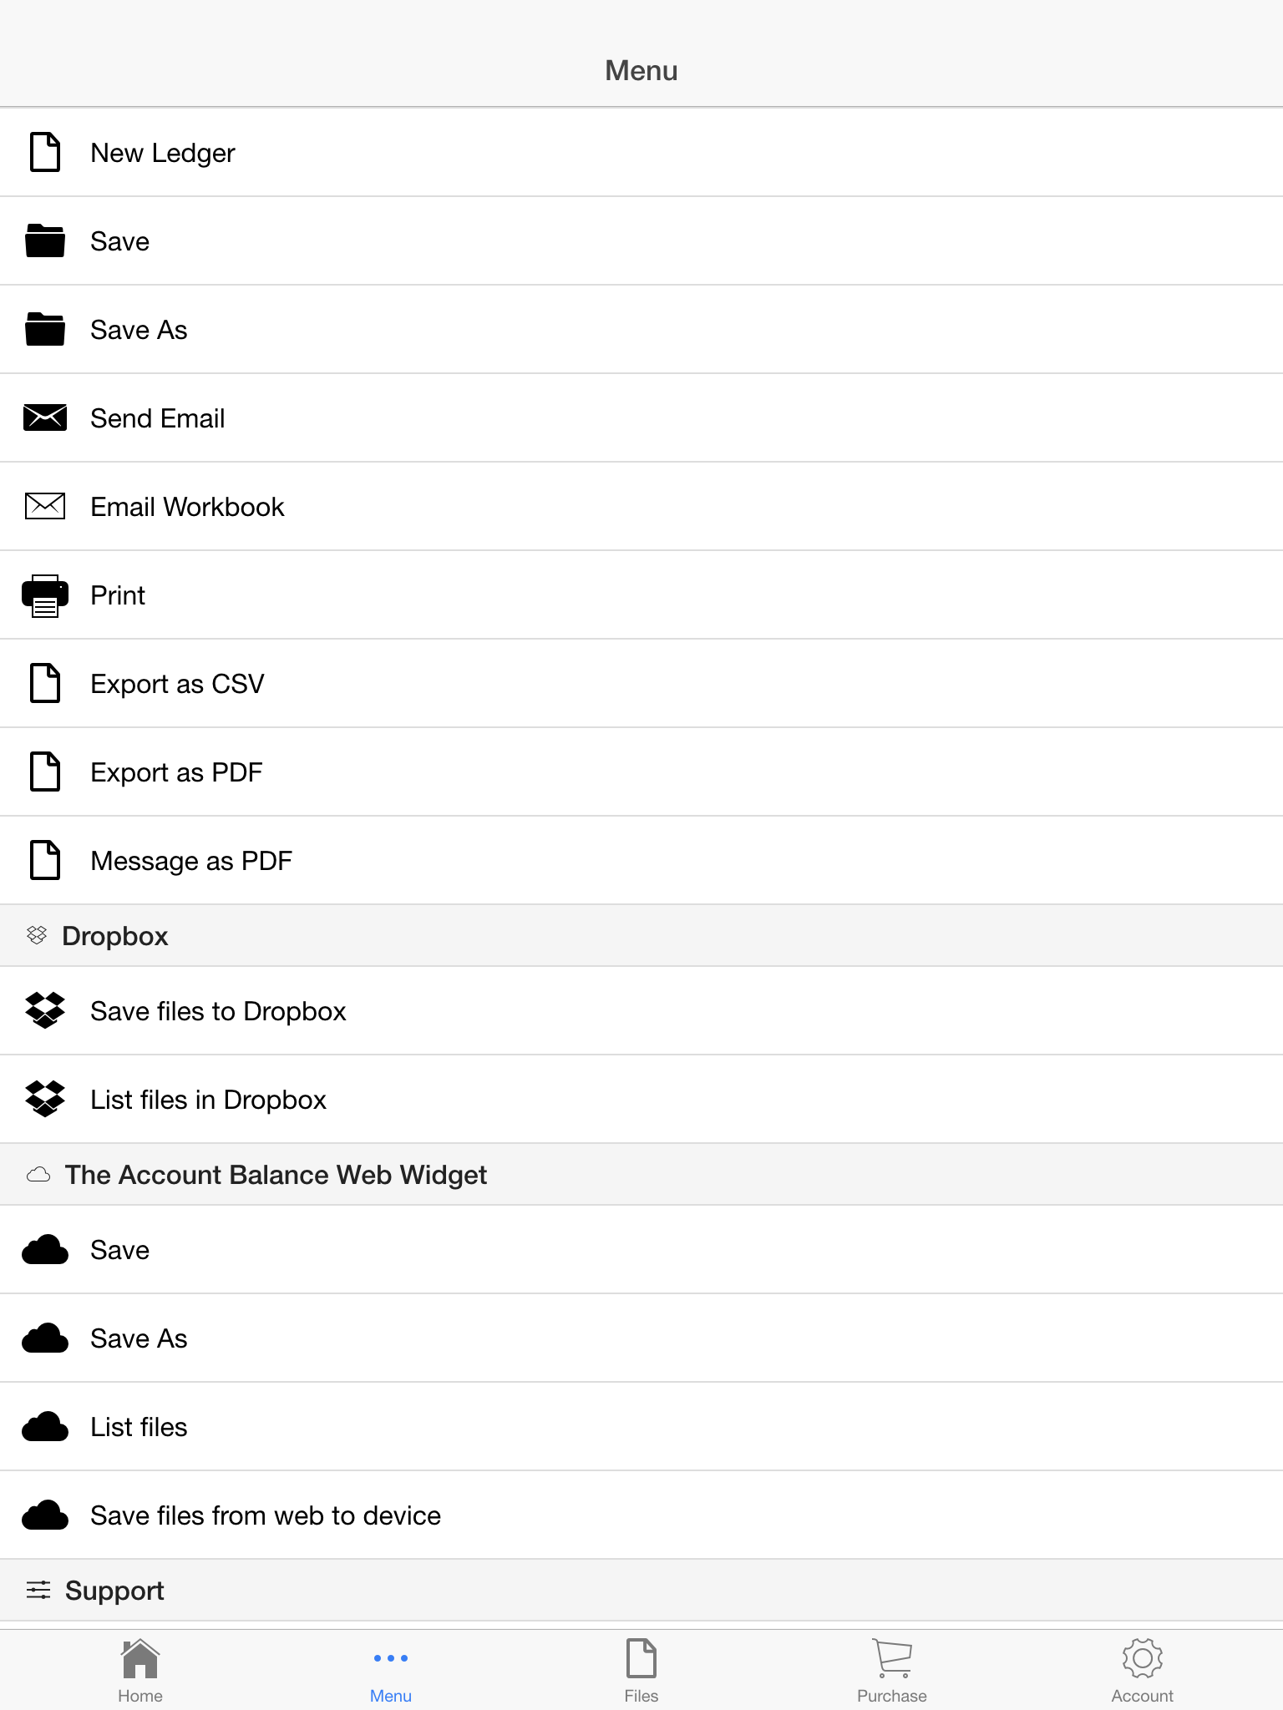
Task: Tap the Dropbox section header
Action: [641, 936]
